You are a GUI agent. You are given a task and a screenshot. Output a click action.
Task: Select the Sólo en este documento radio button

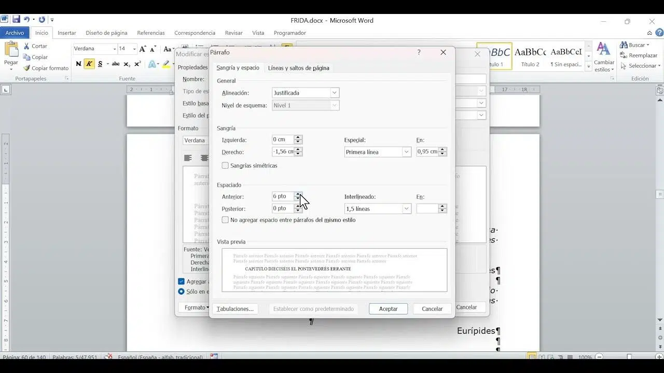point(181,292)
